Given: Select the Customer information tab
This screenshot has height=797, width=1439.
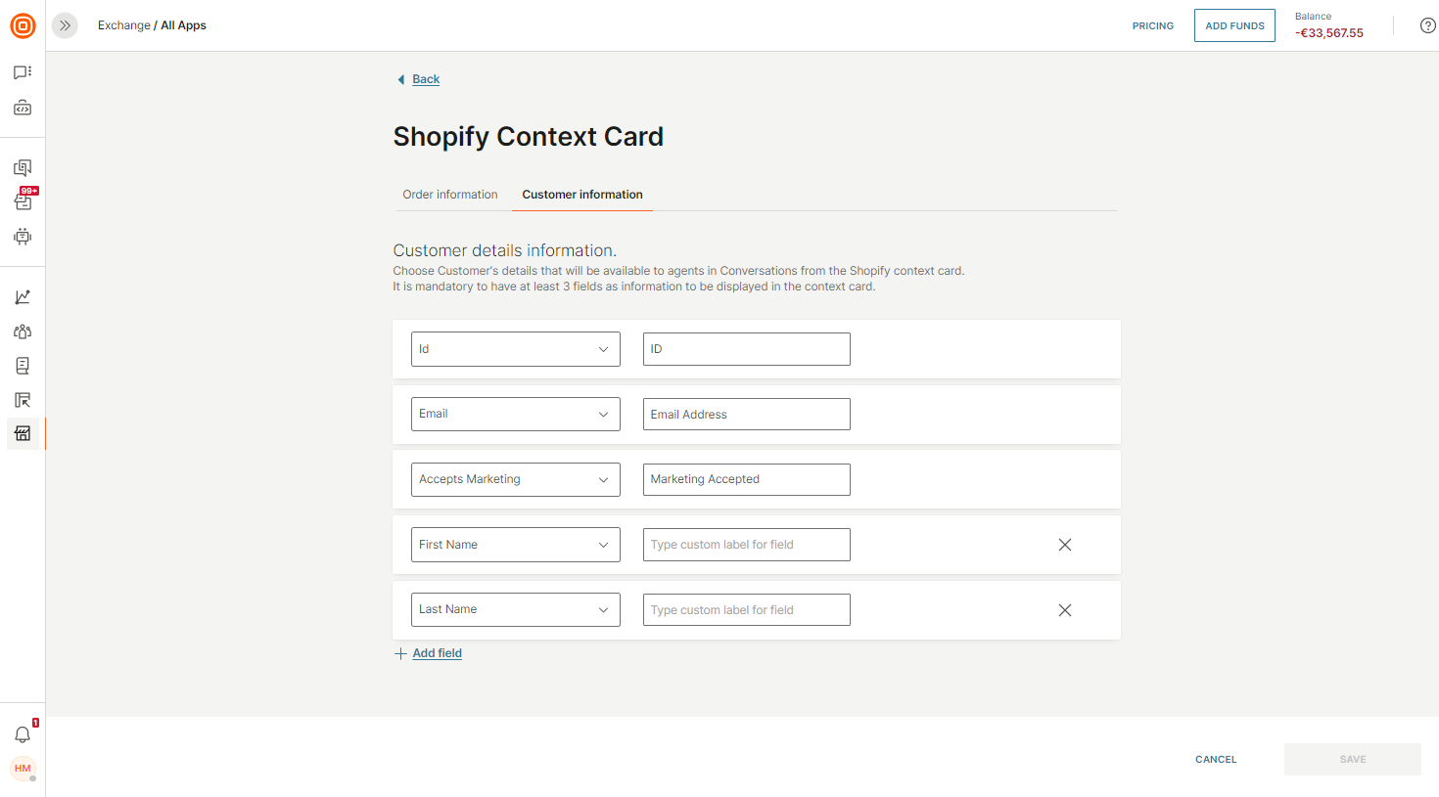Looking at the screenshot, I should pos(582,195).
